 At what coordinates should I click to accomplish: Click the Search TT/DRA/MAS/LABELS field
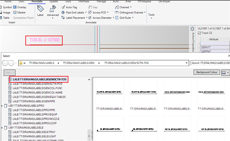[x=210, y=63]
